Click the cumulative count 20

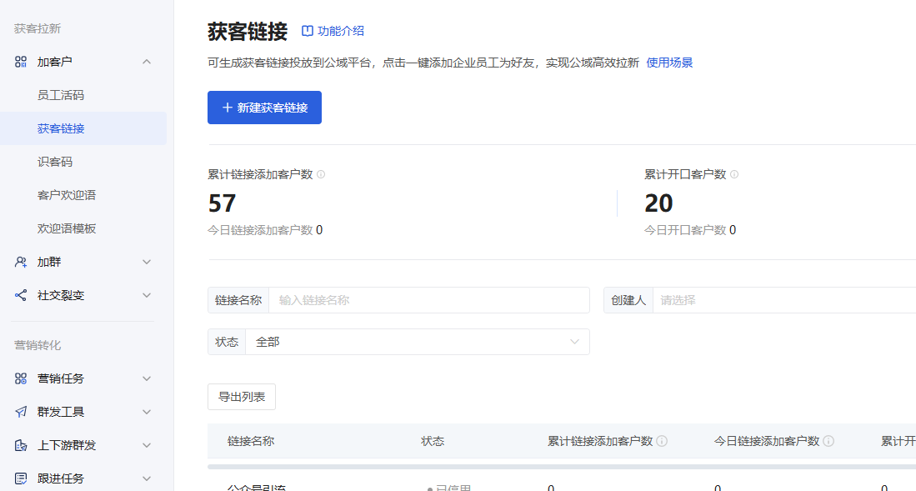tap(659, 203)
